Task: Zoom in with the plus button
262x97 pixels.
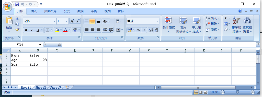Action: [x=253, y=92]
